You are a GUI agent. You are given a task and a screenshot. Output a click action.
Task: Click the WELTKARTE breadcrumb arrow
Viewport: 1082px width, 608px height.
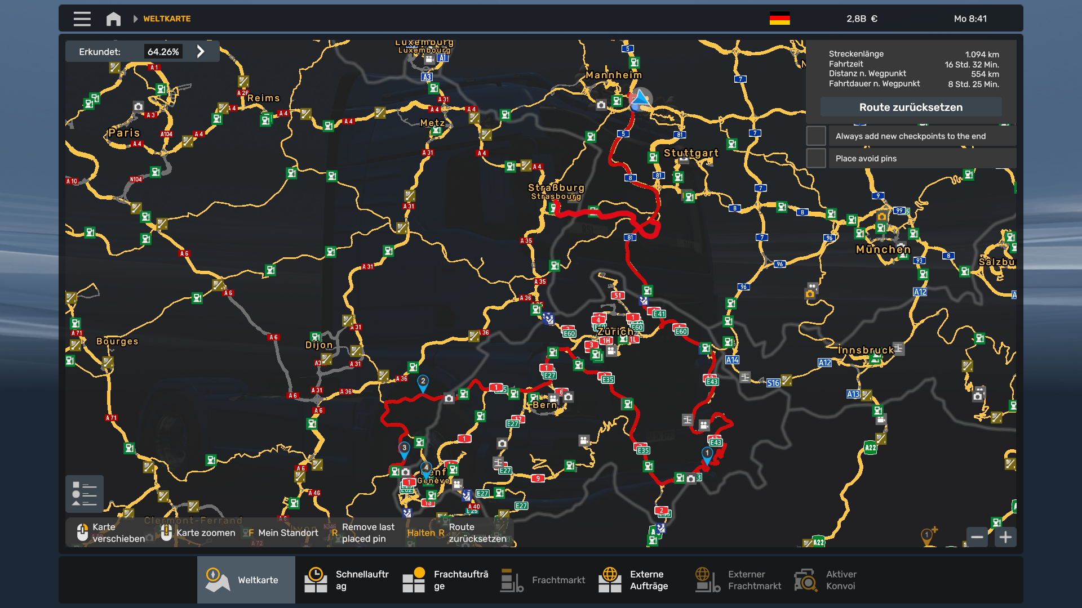click(x=135, y=19)
